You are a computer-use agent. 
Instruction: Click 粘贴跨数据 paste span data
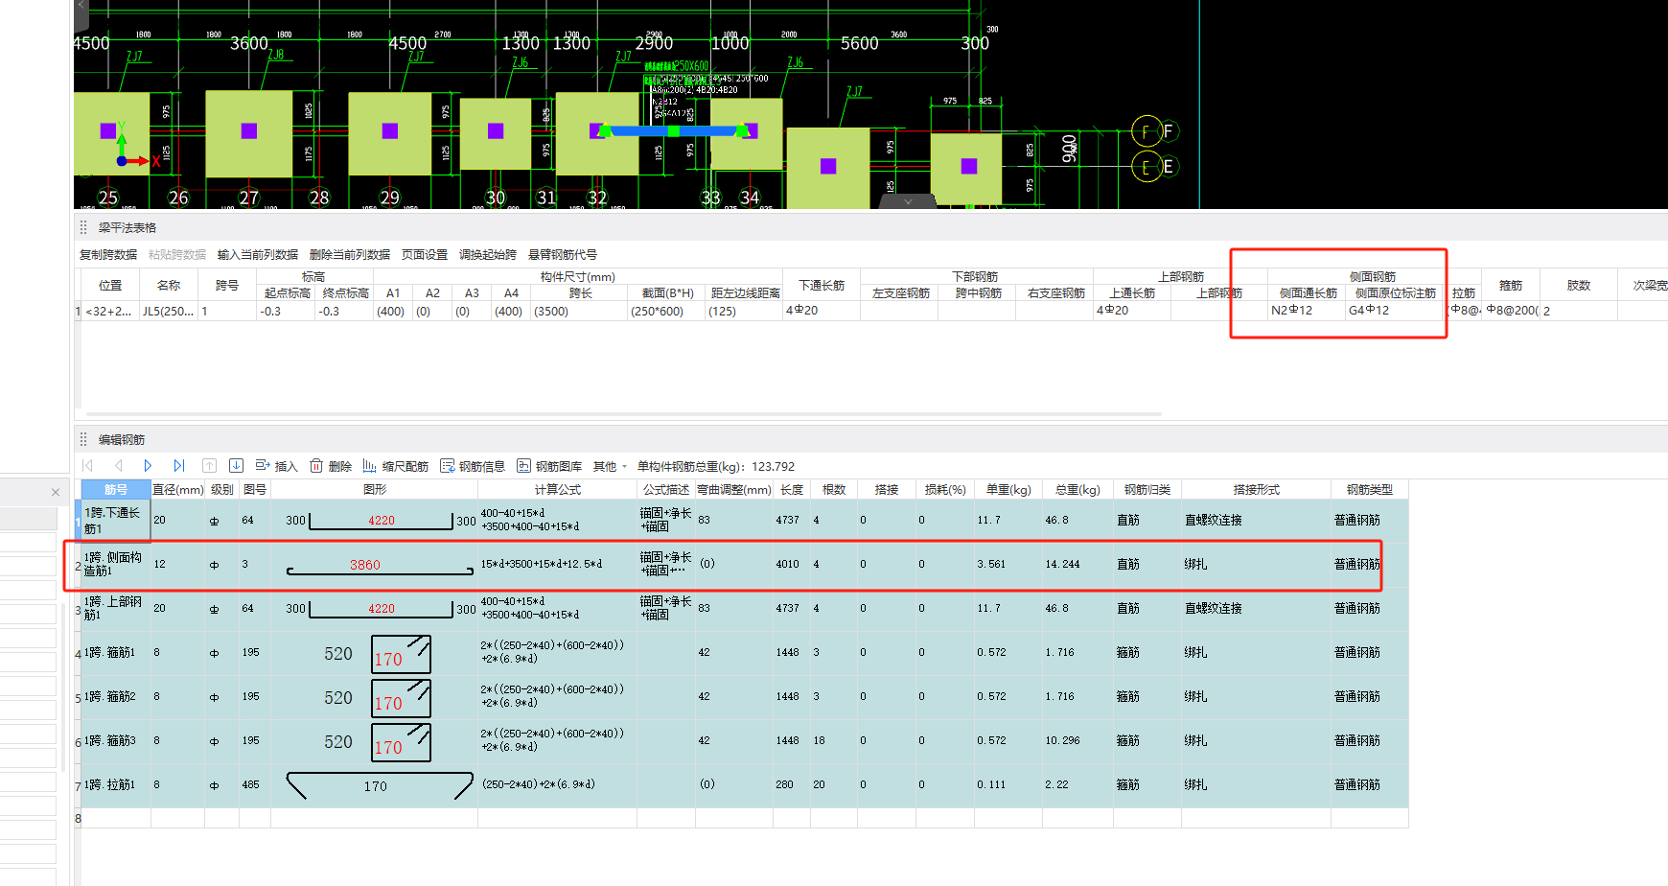177,254
